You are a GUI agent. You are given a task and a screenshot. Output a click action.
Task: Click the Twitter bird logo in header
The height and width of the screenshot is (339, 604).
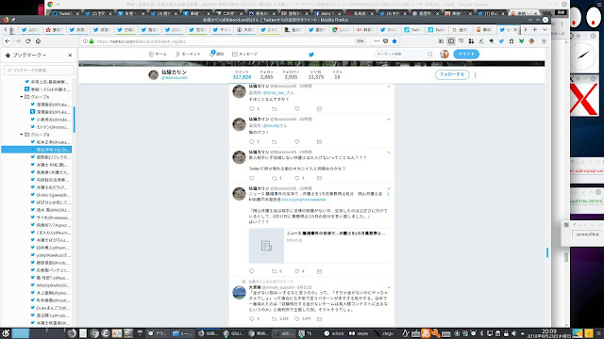click(x=311, y=55)
